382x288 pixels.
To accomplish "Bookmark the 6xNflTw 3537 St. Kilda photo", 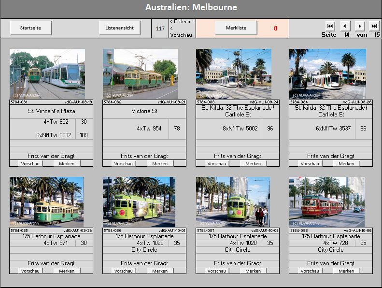I will [346, 164].
